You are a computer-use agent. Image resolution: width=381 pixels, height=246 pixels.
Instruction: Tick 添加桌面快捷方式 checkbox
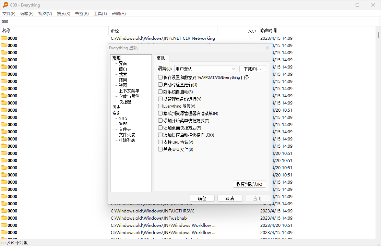160,128
